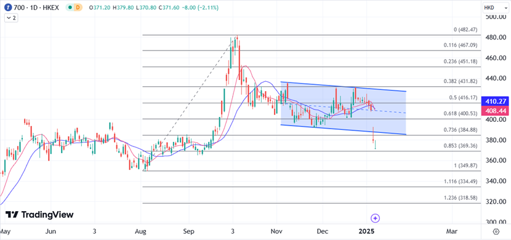Image resolution: width=511 pixels, height=240 pixels.
Task: Click the 360.00 price scale label
Action: (495, 161)
